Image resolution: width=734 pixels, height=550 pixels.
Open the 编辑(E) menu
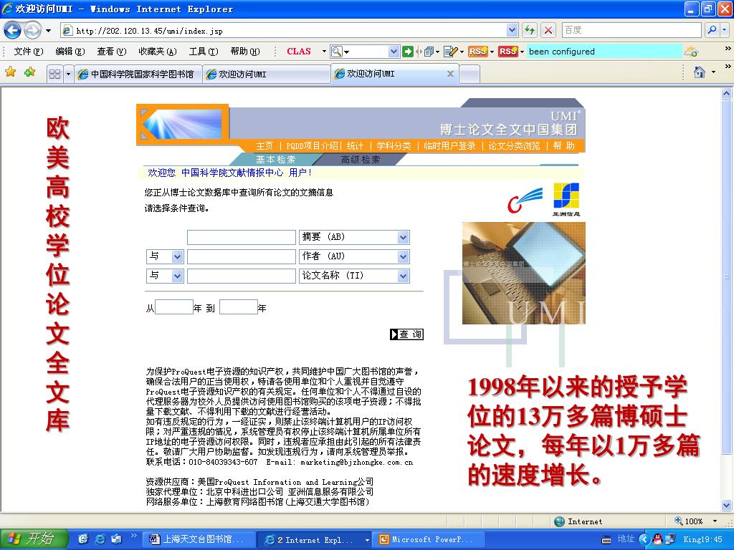70,52
